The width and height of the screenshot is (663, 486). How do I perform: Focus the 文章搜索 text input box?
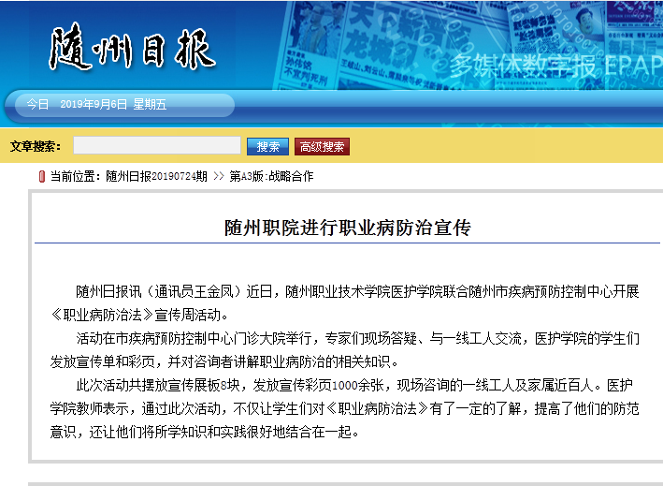pos(156,146)
